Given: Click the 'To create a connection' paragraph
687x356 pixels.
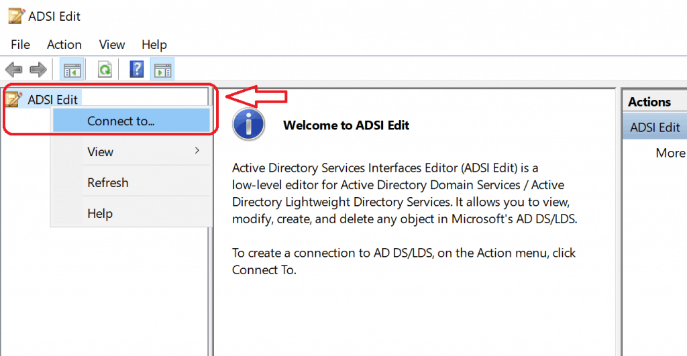Looking at the screenshot, I should click(x=403, y=261).
